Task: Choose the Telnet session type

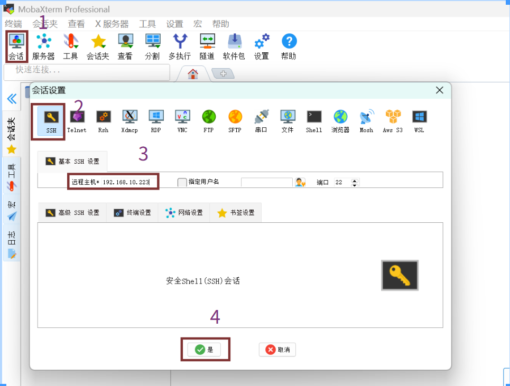Action: [77, 121]
